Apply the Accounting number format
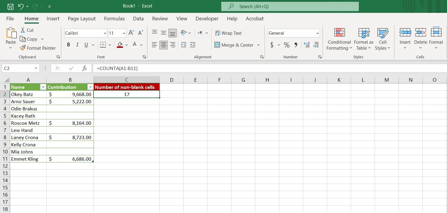 pos(271,45)
